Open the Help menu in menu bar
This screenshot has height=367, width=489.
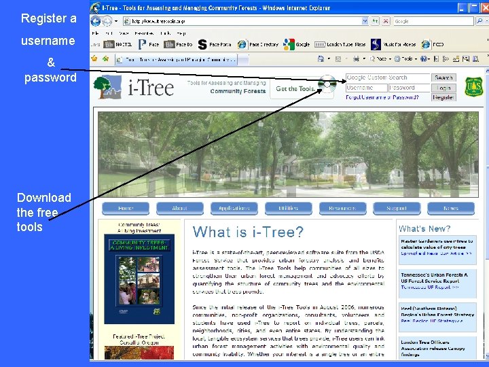pos(181,33)
